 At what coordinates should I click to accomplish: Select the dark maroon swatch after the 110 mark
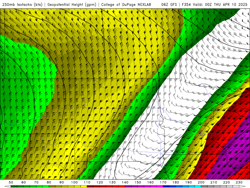pyautogui.click(x=90, y=186)
